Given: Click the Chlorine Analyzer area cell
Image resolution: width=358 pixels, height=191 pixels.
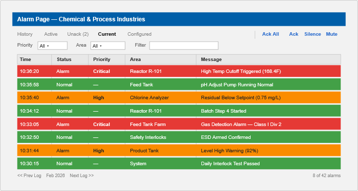Looking at the screenshot, I should point(149,98).
